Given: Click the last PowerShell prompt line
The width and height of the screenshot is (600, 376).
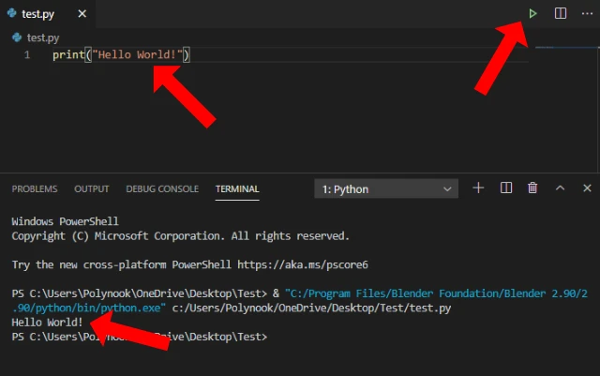Looking at the screenshot, I should pyautogui.click(x=140, y=337).
